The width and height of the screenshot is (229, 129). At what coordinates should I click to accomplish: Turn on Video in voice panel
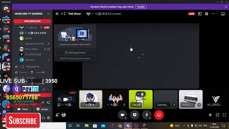(23, 109)
